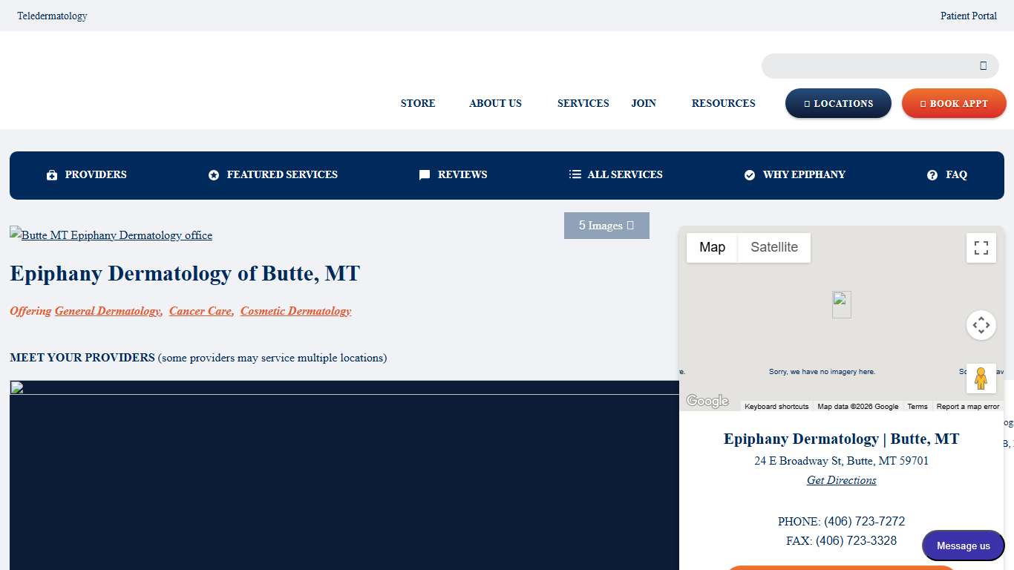Toggle fullscreen mode on the map
This screenshot has height=570, width=1014.
coord(981,247)
